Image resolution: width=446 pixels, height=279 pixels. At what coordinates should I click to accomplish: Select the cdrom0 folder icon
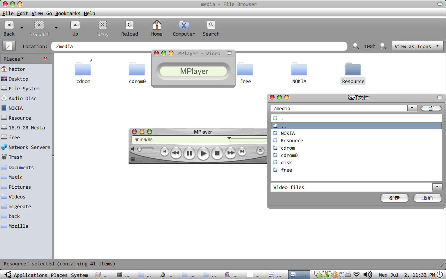pyautogui.click(x=137, y=69)
